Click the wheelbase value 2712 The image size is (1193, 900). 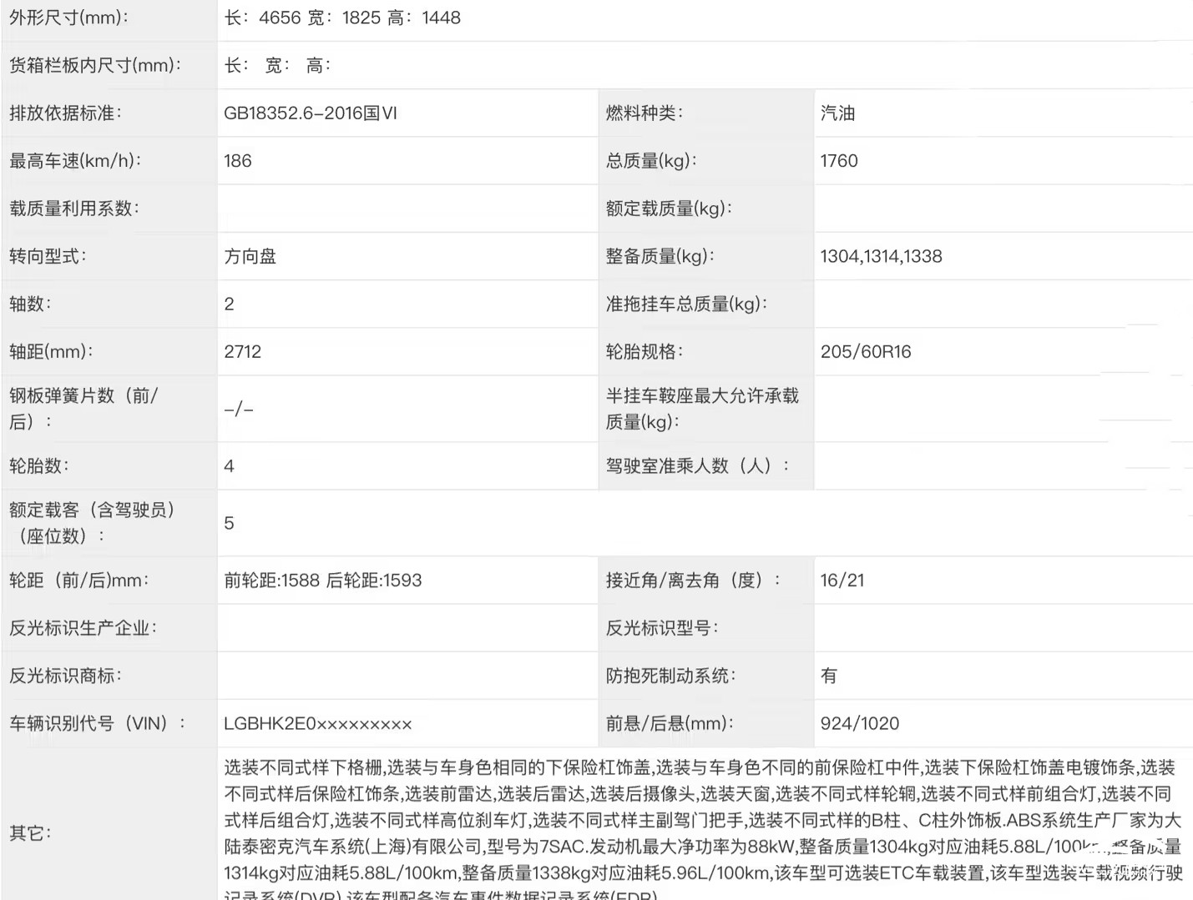coord(243,352)
